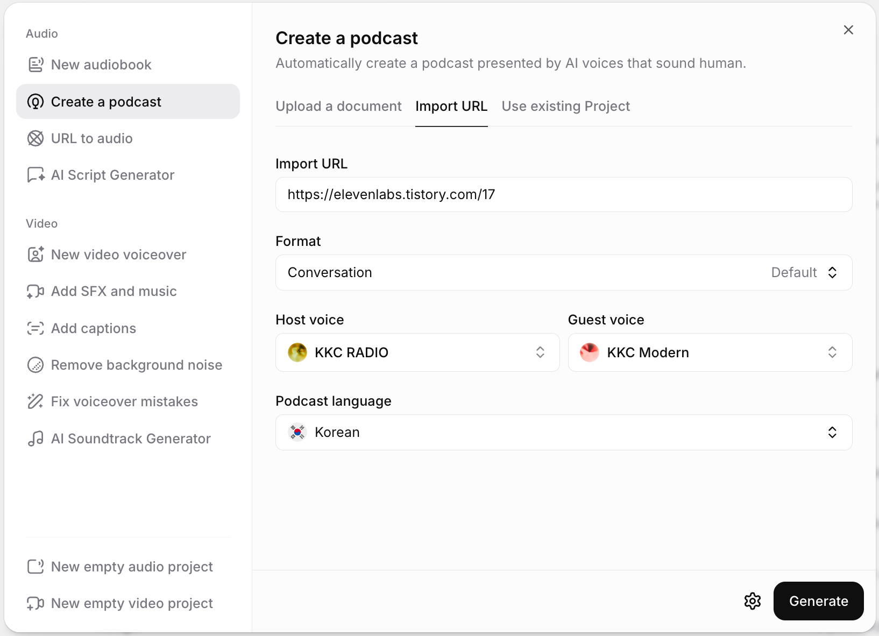The width and height of the screenshot is (879, 636).
Task: Select New video voiceover
Action: click(x=118, y=255)
